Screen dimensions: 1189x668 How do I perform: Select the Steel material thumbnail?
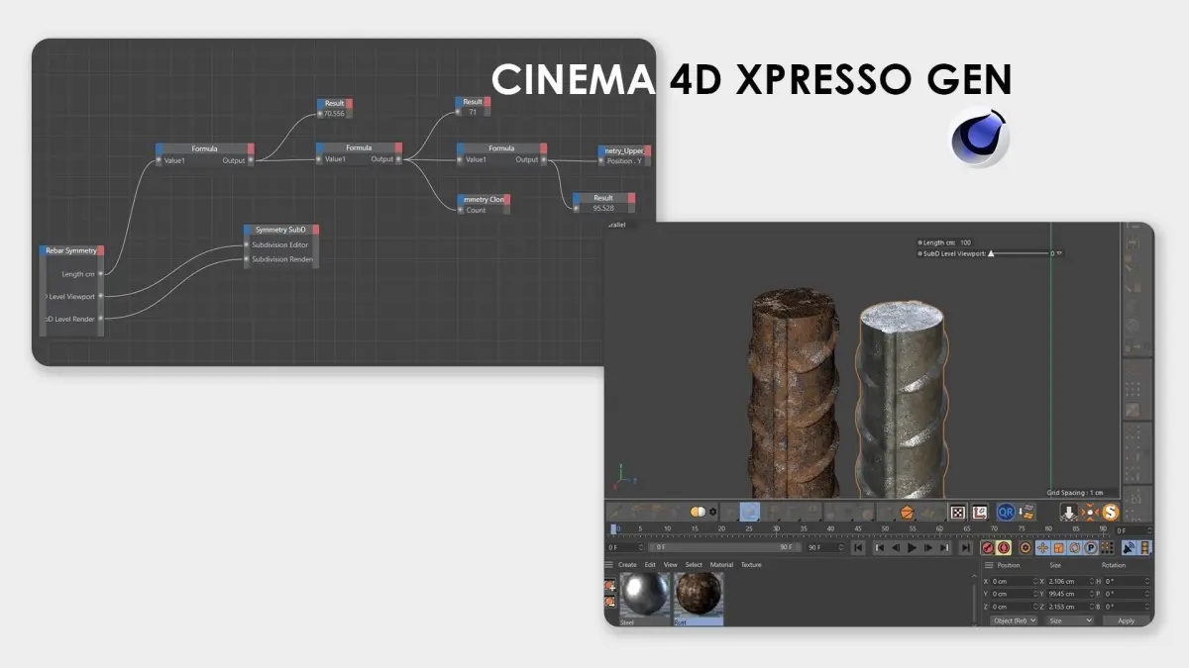click(645, 598)
